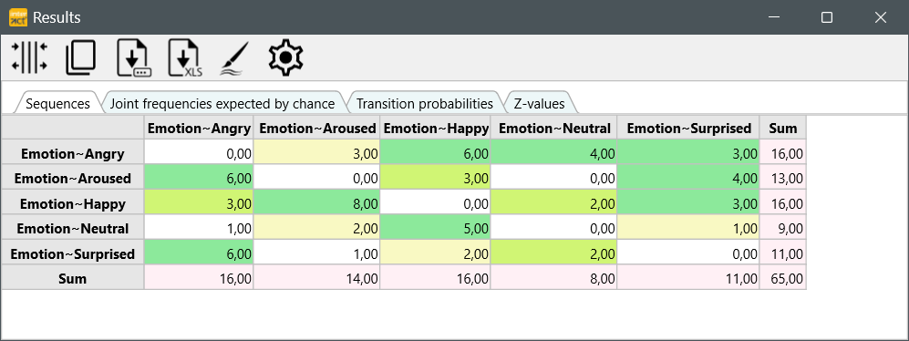Select the total 65,00 sum cell
Viewport: 909px width, 341px height.
pos(782,279)
